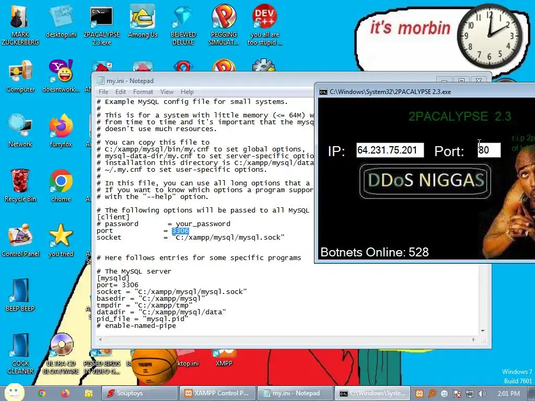Image resolution: width=535 pixels, height=401 pixels.
Task: Click the 'basedir' line in my.ini
Action: coord(151,299)
